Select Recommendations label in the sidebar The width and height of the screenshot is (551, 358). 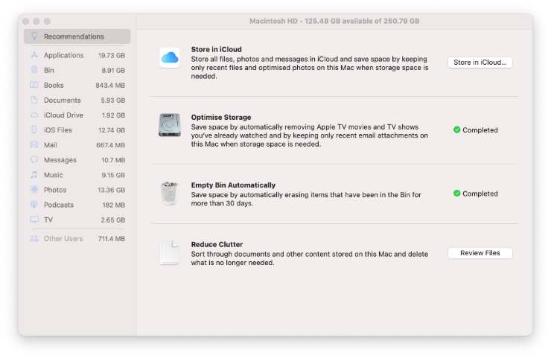point(74,36)
